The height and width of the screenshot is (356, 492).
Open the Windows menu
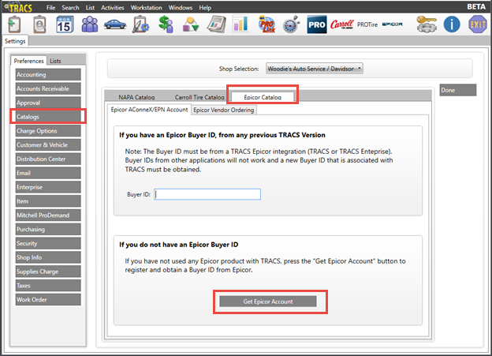[181, 8]
